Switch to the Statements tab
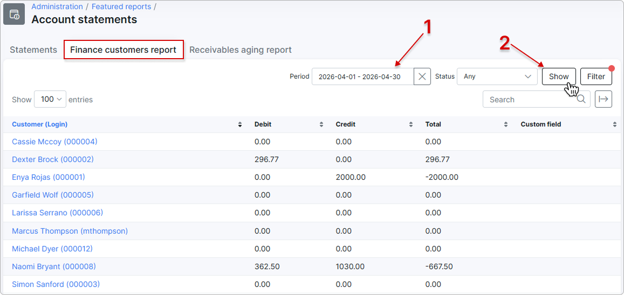 point(33,50)
